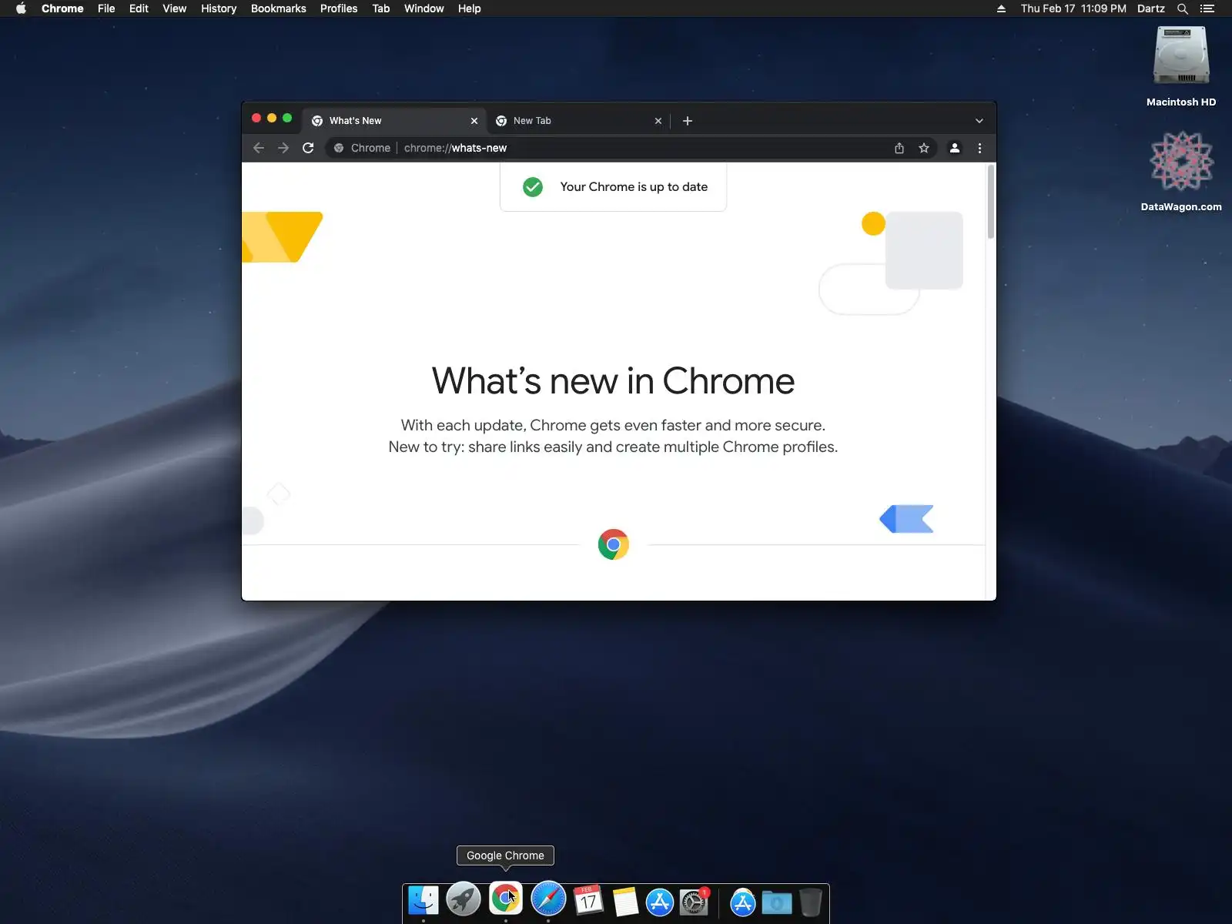The image size is (1232, 924).
Task: Bookmark this page with the star icon
Action: click(x=924, y=148)
